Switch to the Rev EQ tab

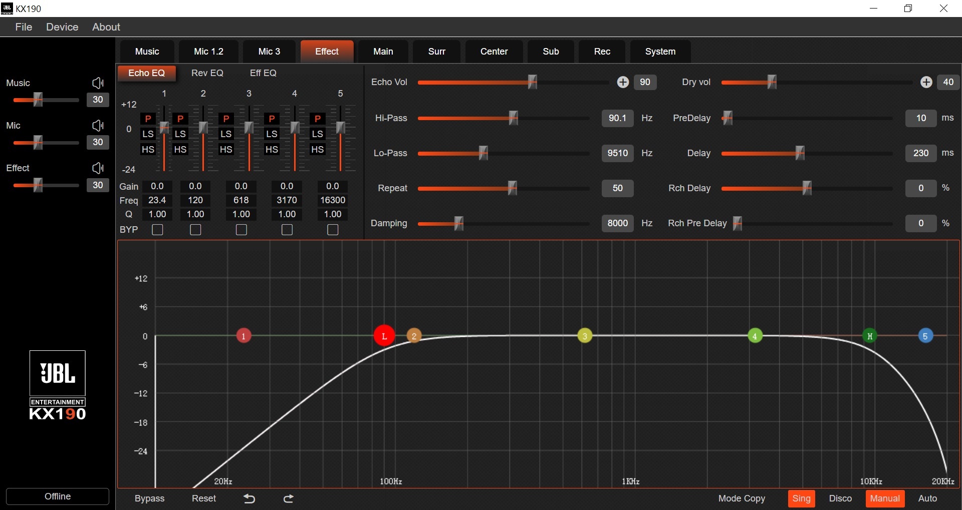click(207, 73)
